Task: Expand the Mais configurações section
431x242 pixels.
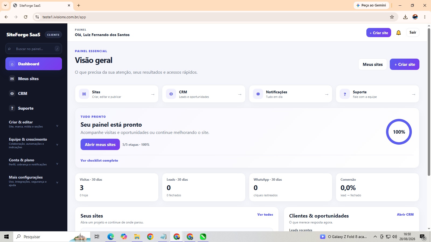Action: pyautogui.click(x=34, y=181)
